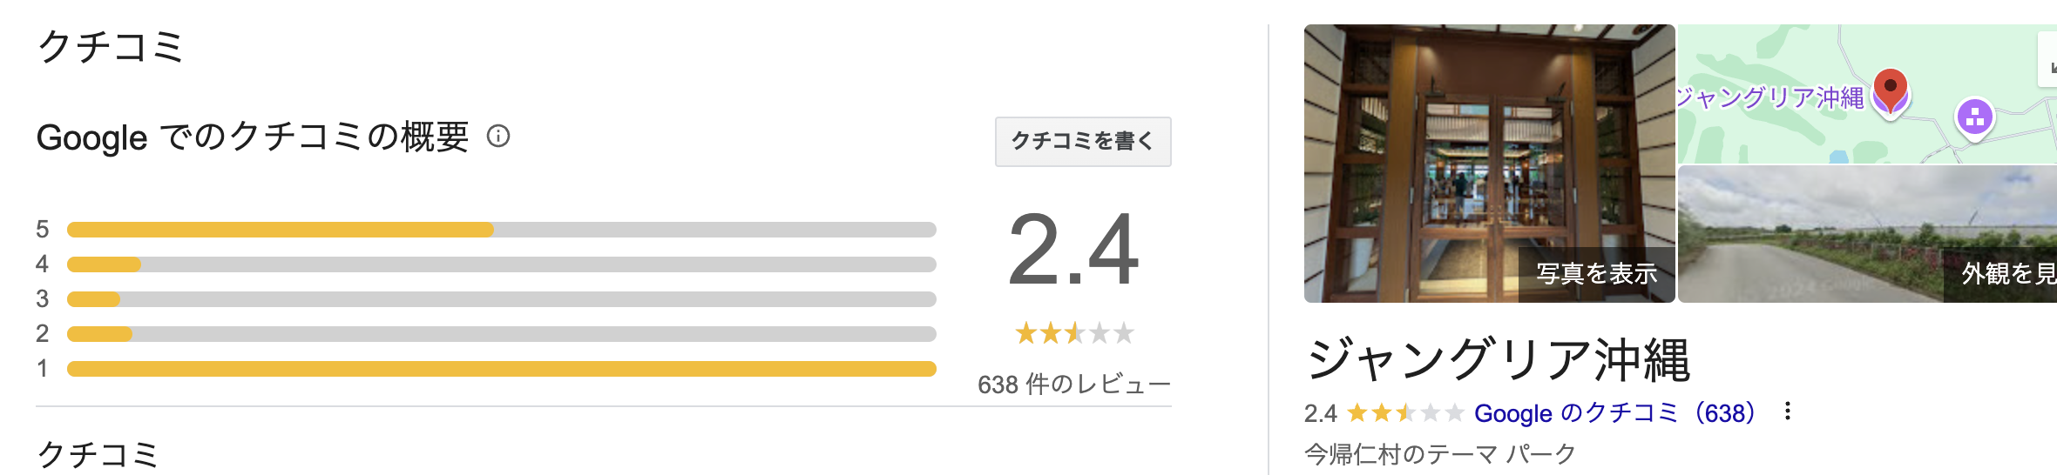Click the large 2.4 rating number

click(x=1073, y=251)
